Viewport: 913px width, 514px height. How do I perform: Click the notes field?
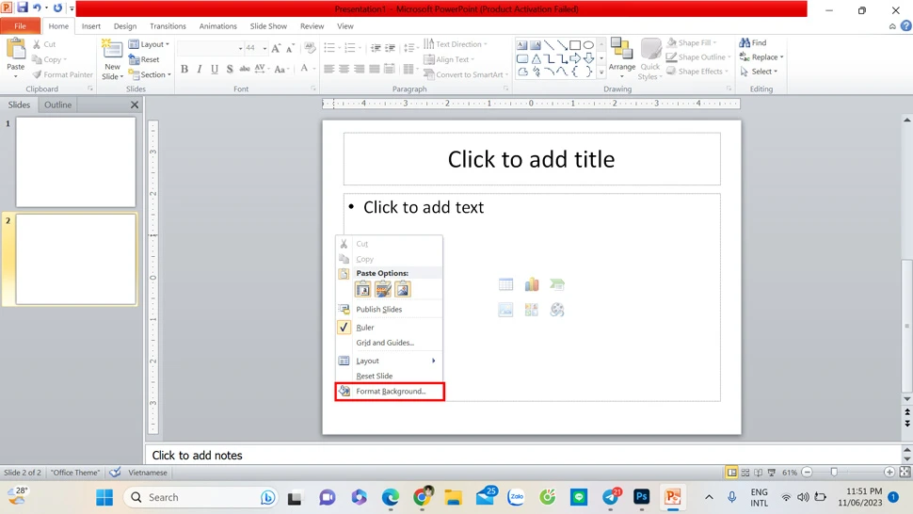click(523, 456)
